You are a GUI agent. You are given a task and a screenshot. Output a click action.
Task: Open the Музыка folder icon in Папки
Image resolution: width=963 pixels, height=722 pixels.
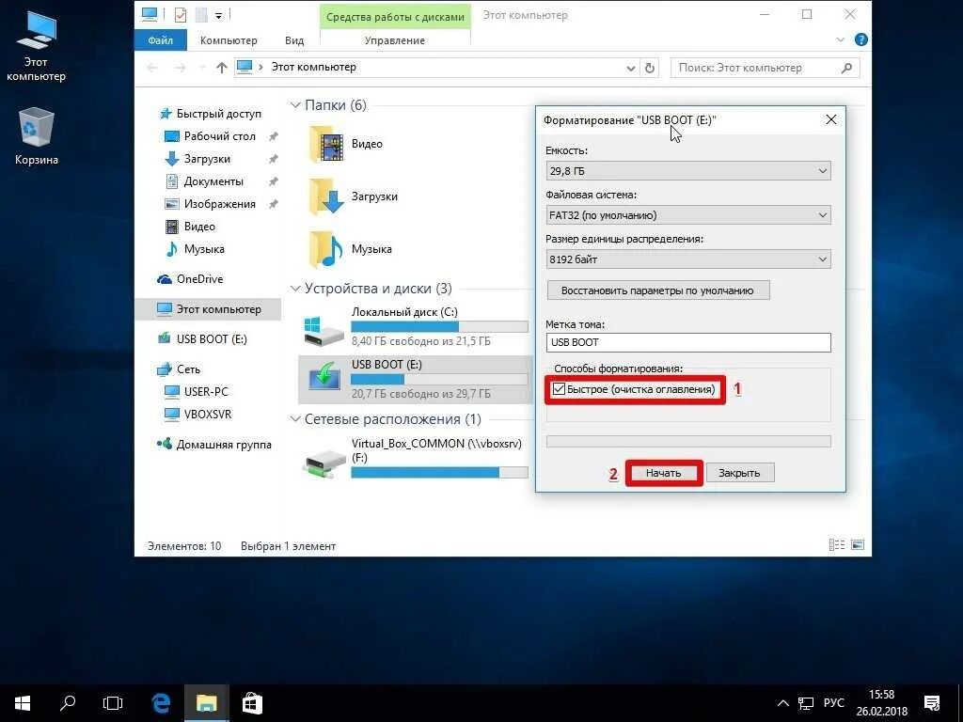point(325,249)
